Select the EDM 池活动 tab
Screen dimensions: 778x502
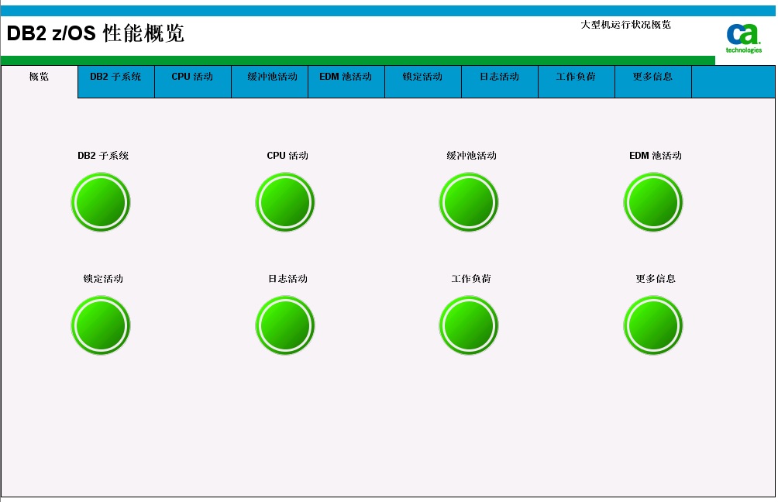pyautogui.click(x=346, y=81)
